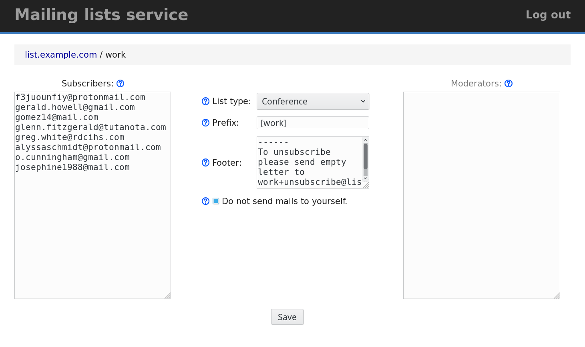
Task: Show help for the Footer field
Action: (x=205, y=162)
